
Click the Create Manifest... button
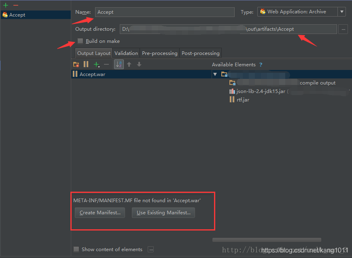coord(100,213)
